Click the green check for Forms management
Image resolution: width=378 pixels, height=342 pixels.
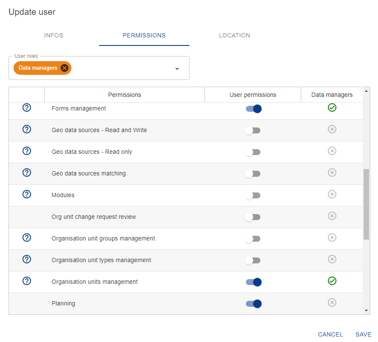coord(332,107)
